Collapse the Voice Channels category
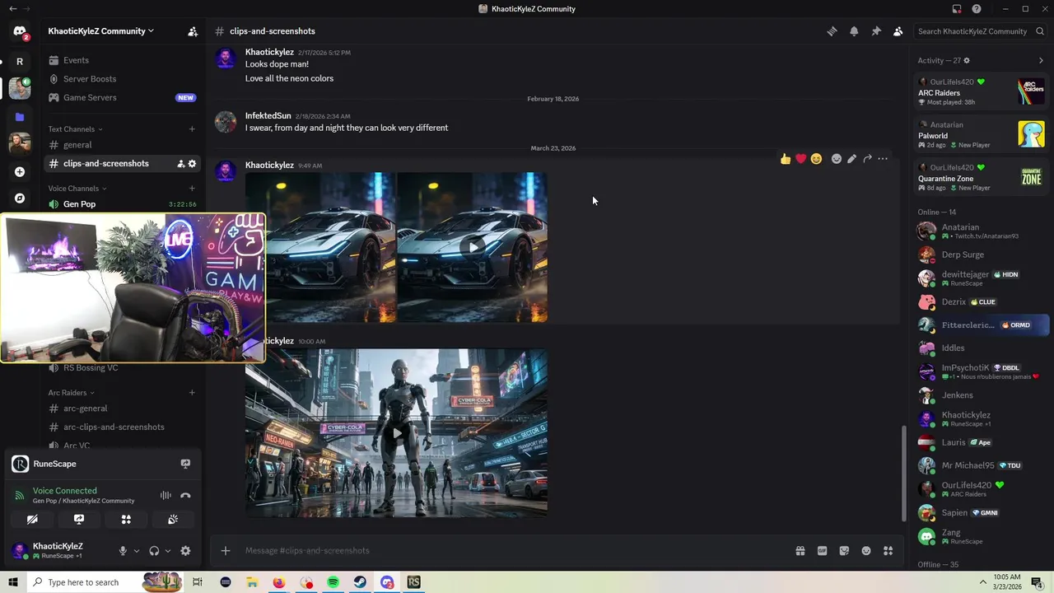The width and height of the screenshot is (1054, 593). click(77, 189)
